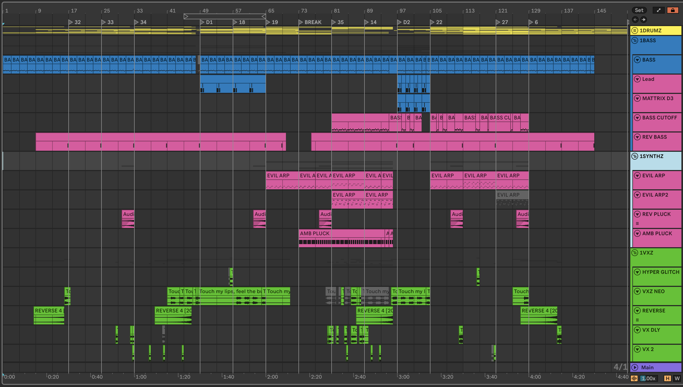Click REVERSE track's unfold arrow
The image size is (683, 387).
637,310
